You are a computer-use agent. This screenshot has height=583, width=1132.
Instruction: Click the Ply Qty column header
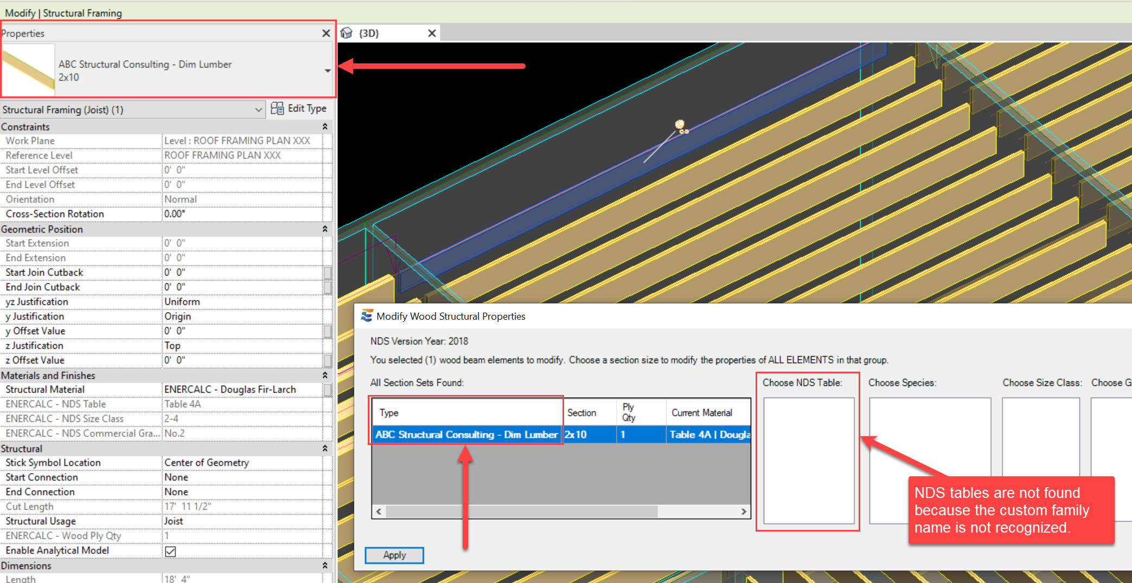[x=641, y=413]
